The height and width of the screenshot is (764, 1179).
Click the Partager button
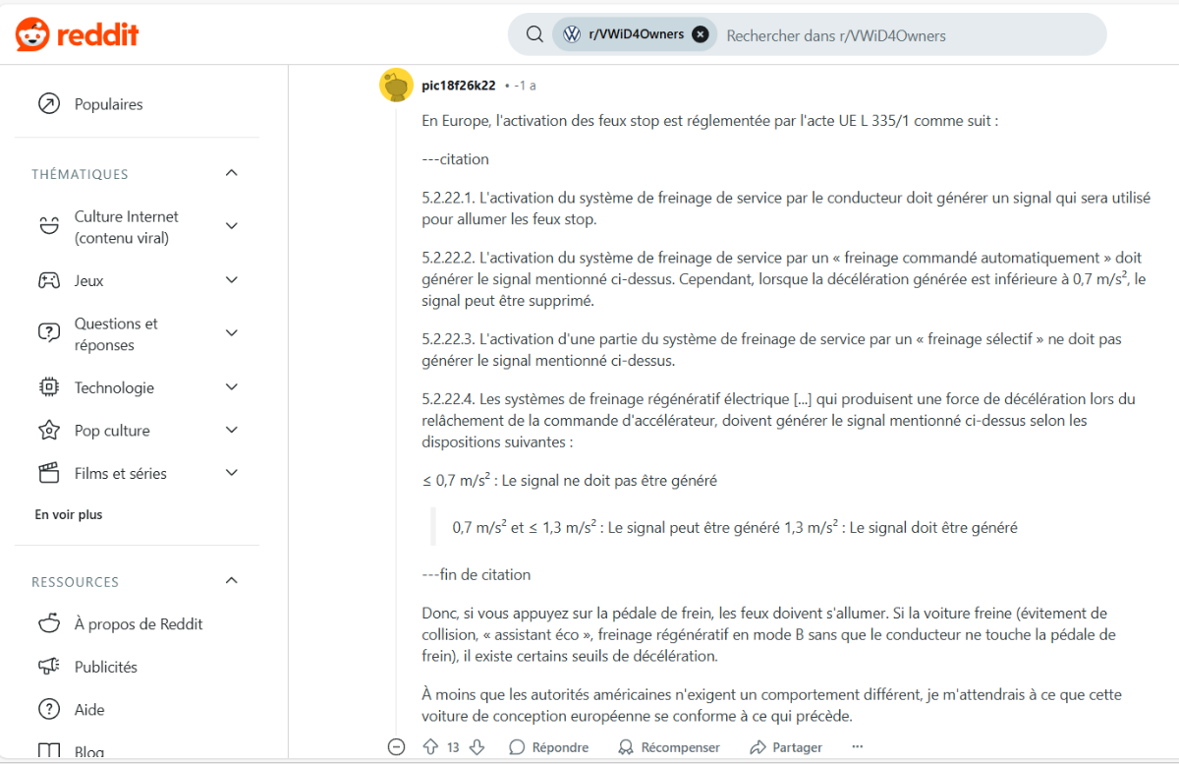786,747
